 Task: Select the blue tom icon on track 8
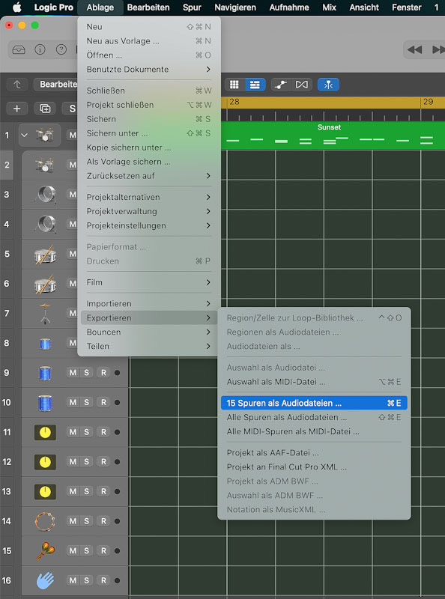45,344
